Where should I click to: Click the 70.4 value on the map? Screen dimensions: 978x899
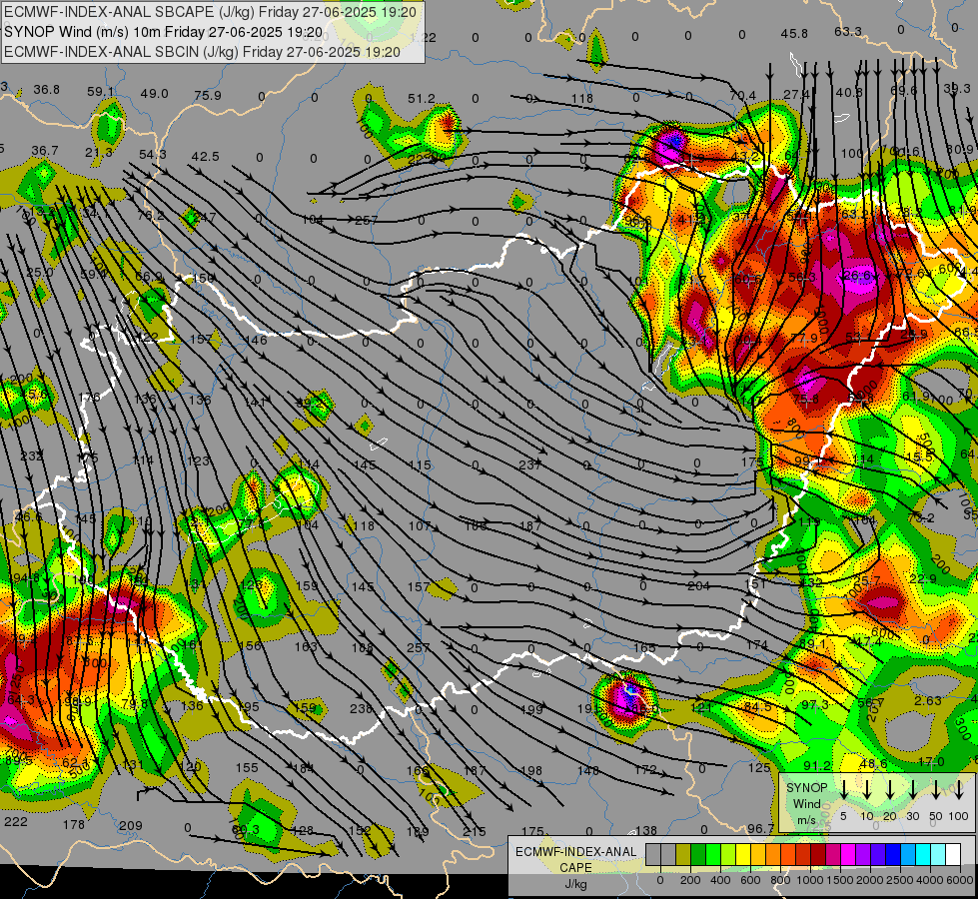(x=742, y=96)
